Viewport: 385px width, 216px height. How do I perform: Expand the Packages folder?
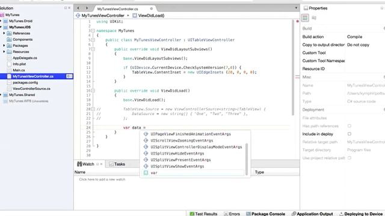tap(4, 46)
